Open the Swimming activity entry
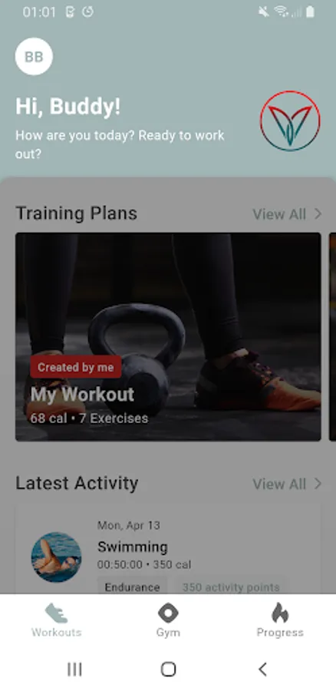This screenshot has height=691, width=336. click(168, 550)
